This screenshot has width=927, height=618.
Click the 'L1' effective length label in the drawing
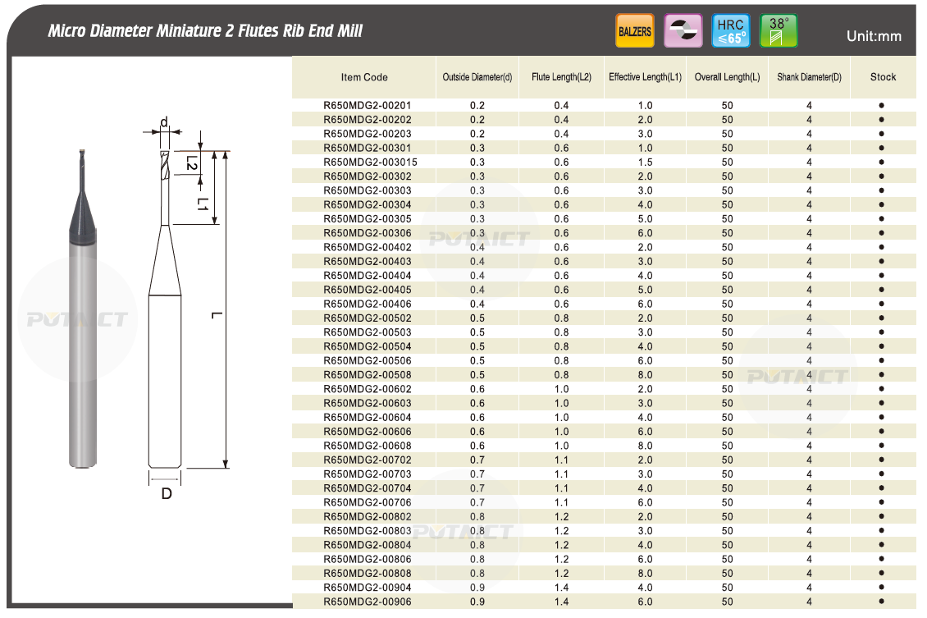click(203, 204)
